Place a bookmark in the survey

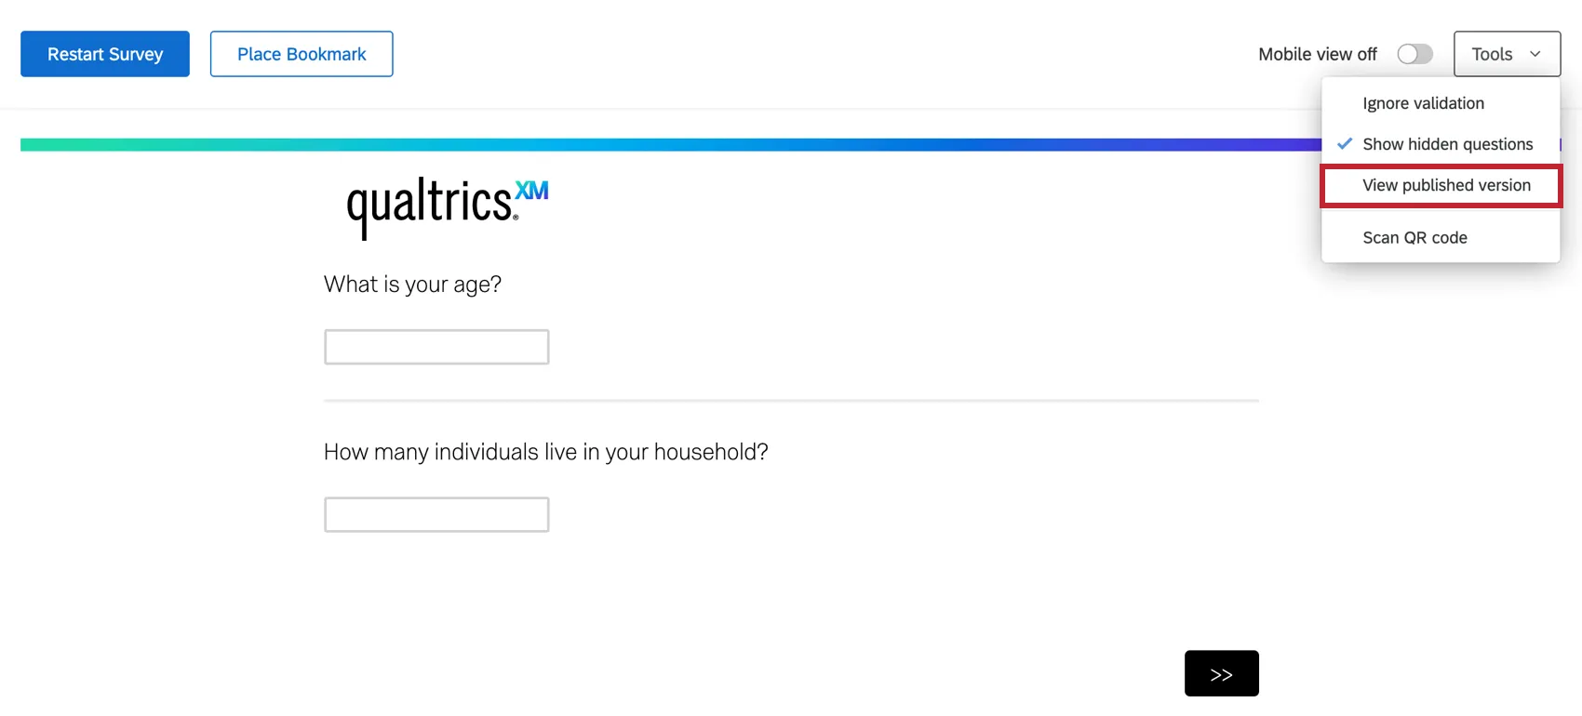point(301,54)
